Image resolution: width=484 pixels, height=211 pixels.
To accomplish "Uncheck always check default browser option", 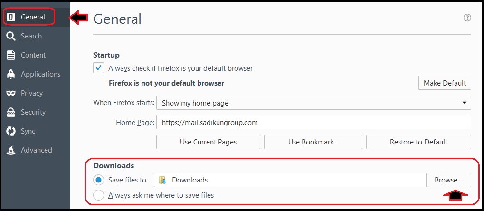I will 98,68.
